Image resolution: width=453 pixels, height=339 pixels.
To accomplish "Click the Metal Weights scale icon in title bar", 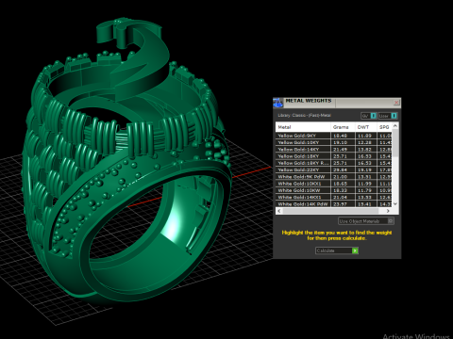I will (277, 103).
